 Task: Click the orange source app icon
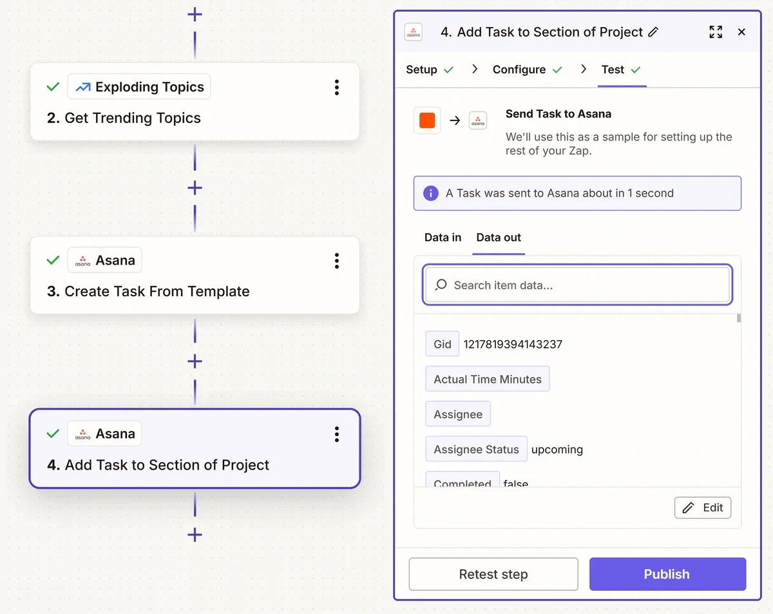[427, 120]
